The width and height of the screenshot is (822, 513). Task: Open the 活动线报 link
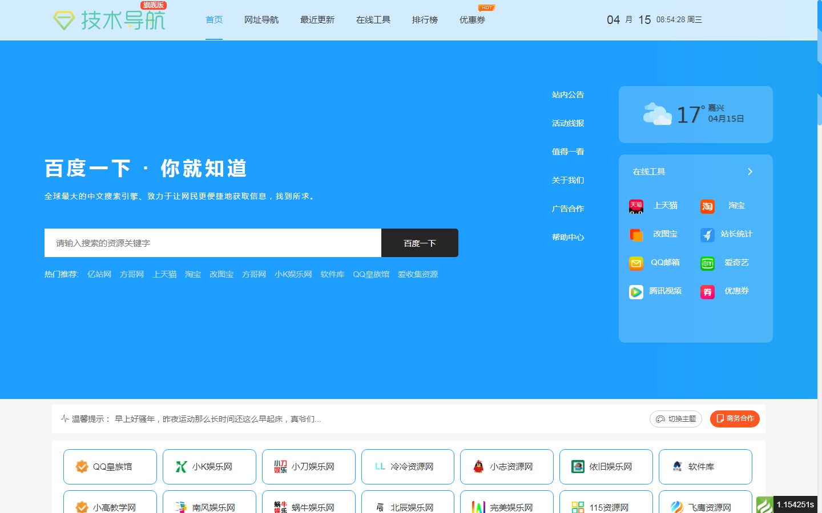[x=568, y=123]
